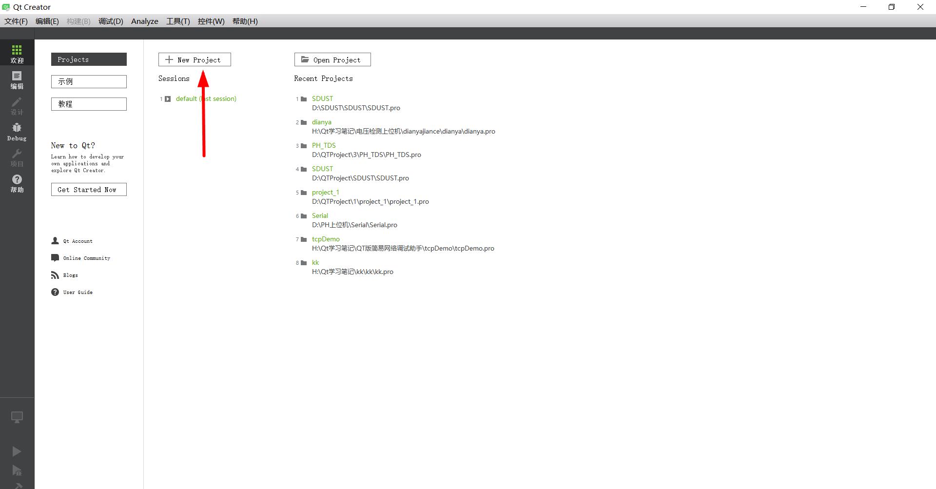Click the kit selector monitor icon

point(17,417)
